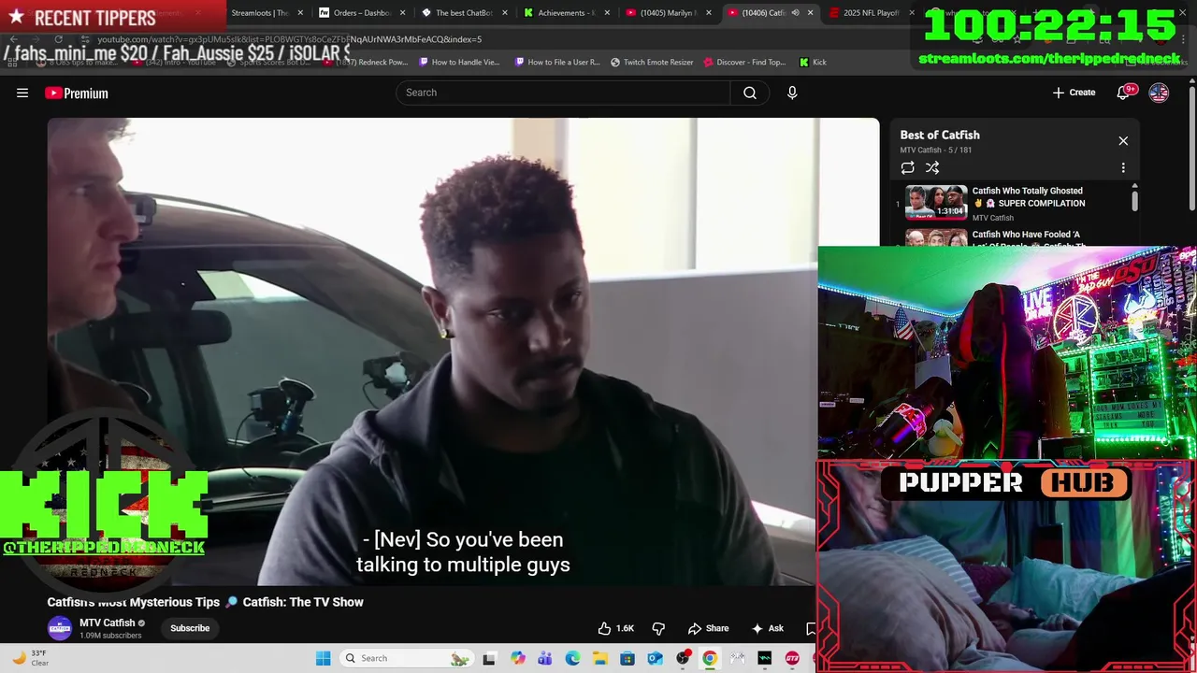This screenshot has width=1197, height=673.
Task: Open the Create button
Action: click(1074, 93)
